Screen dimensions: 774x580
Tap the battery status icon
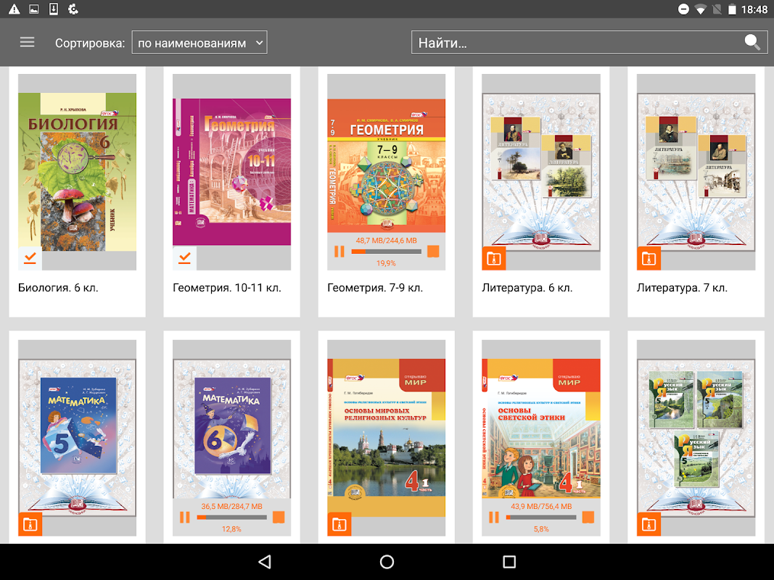732,9
